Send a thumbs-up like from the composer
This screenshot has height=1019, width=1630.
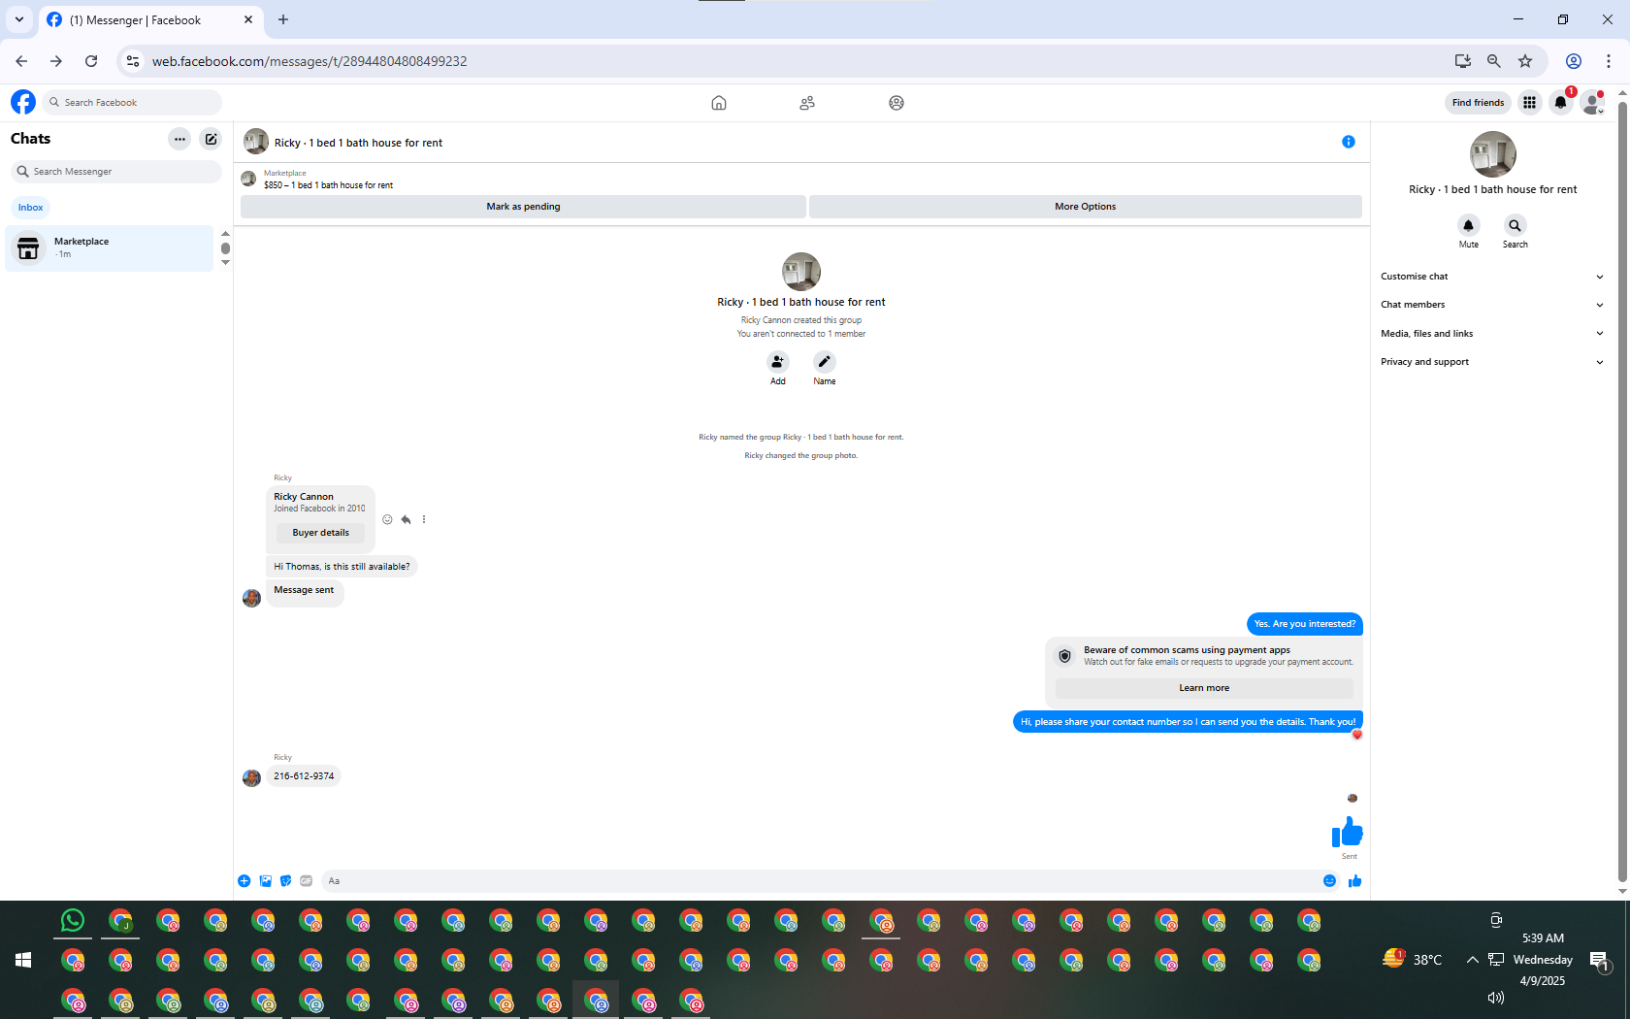coord(1355,881)
